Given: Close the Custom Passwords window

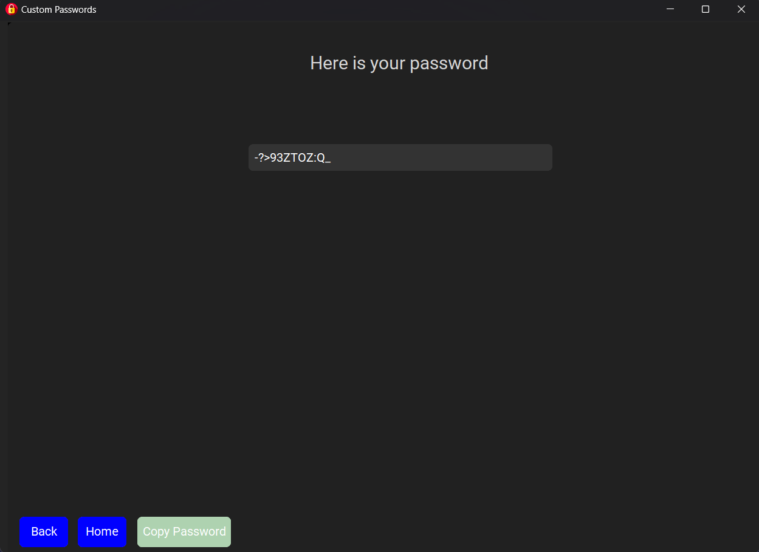Looking at the screenshot, I should pyautogui.click(x=741, y=9).
